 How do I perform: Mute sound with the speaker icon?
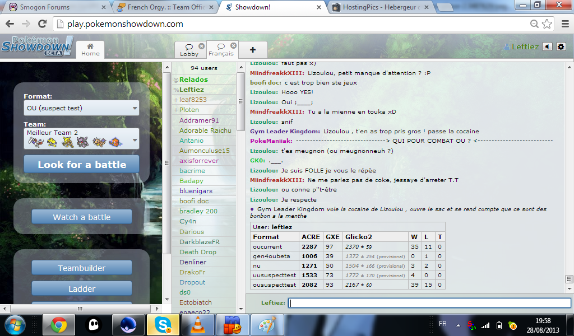pyautogui.click(x=547, y=47)
